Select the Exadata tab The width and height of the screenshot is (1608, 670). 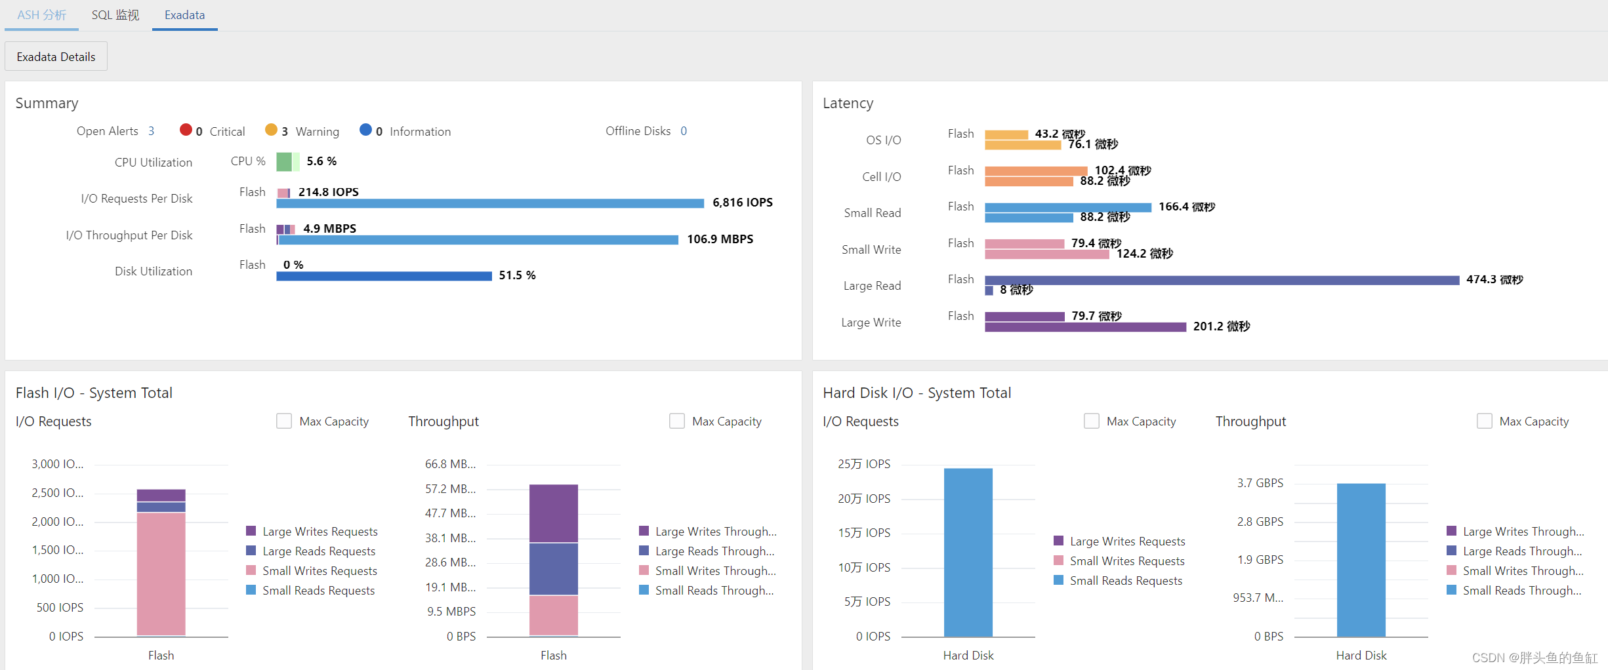[184, 15]
